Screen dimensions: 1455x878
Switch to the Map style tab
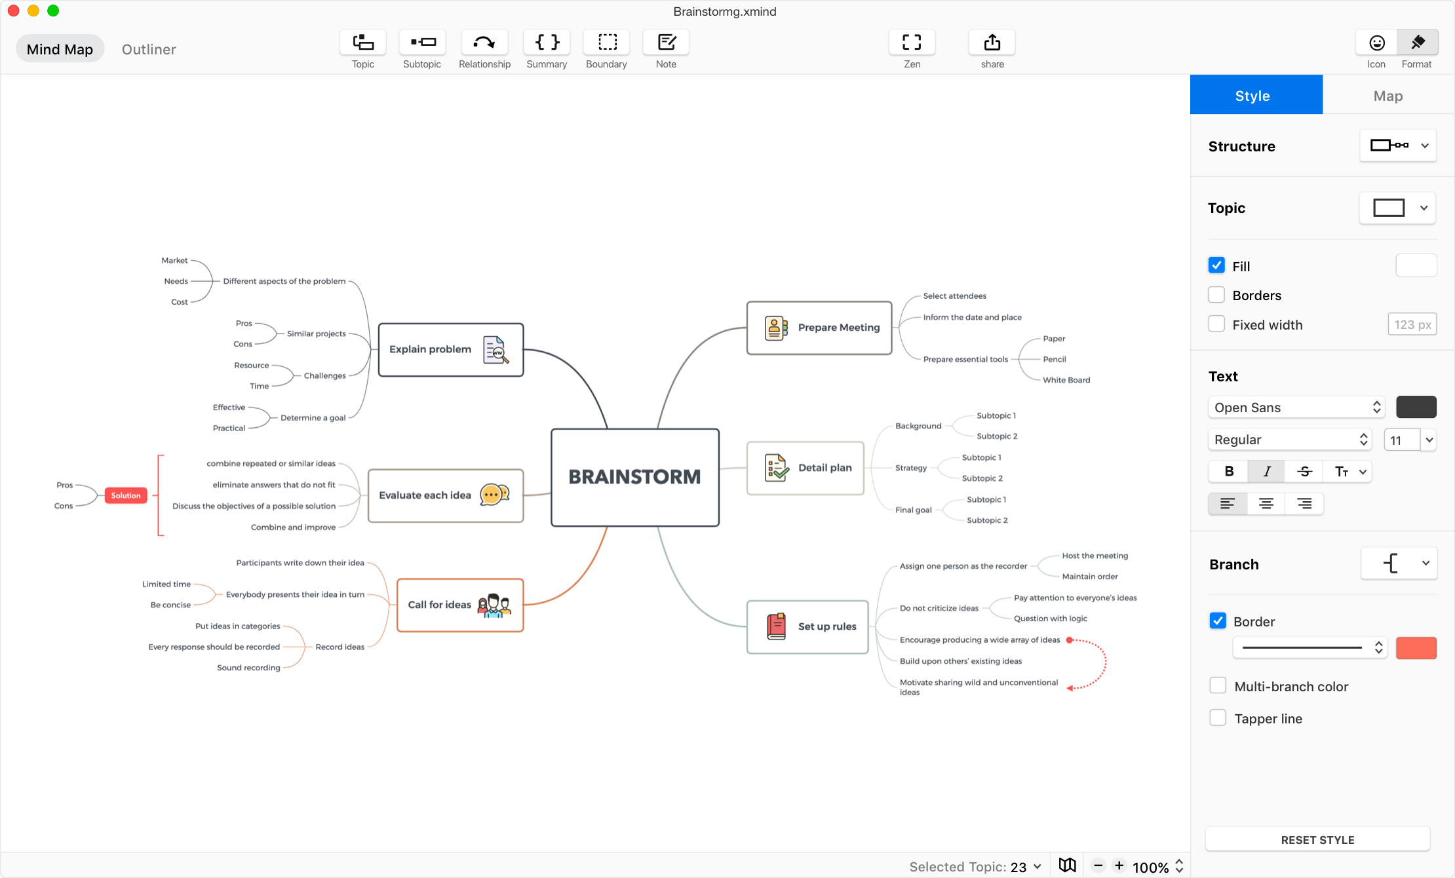(x=1389, y=94)
